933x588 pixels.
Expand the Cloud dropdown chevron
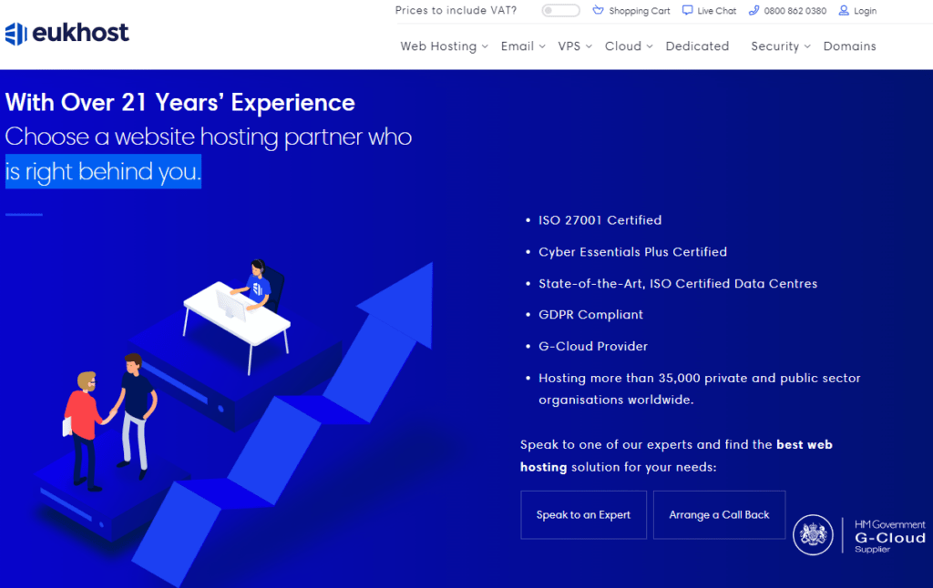click(650, 46)
